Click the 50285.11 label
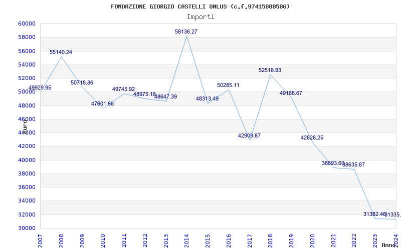This screenshot has height=250, width=401. click(x=228, y=85)
